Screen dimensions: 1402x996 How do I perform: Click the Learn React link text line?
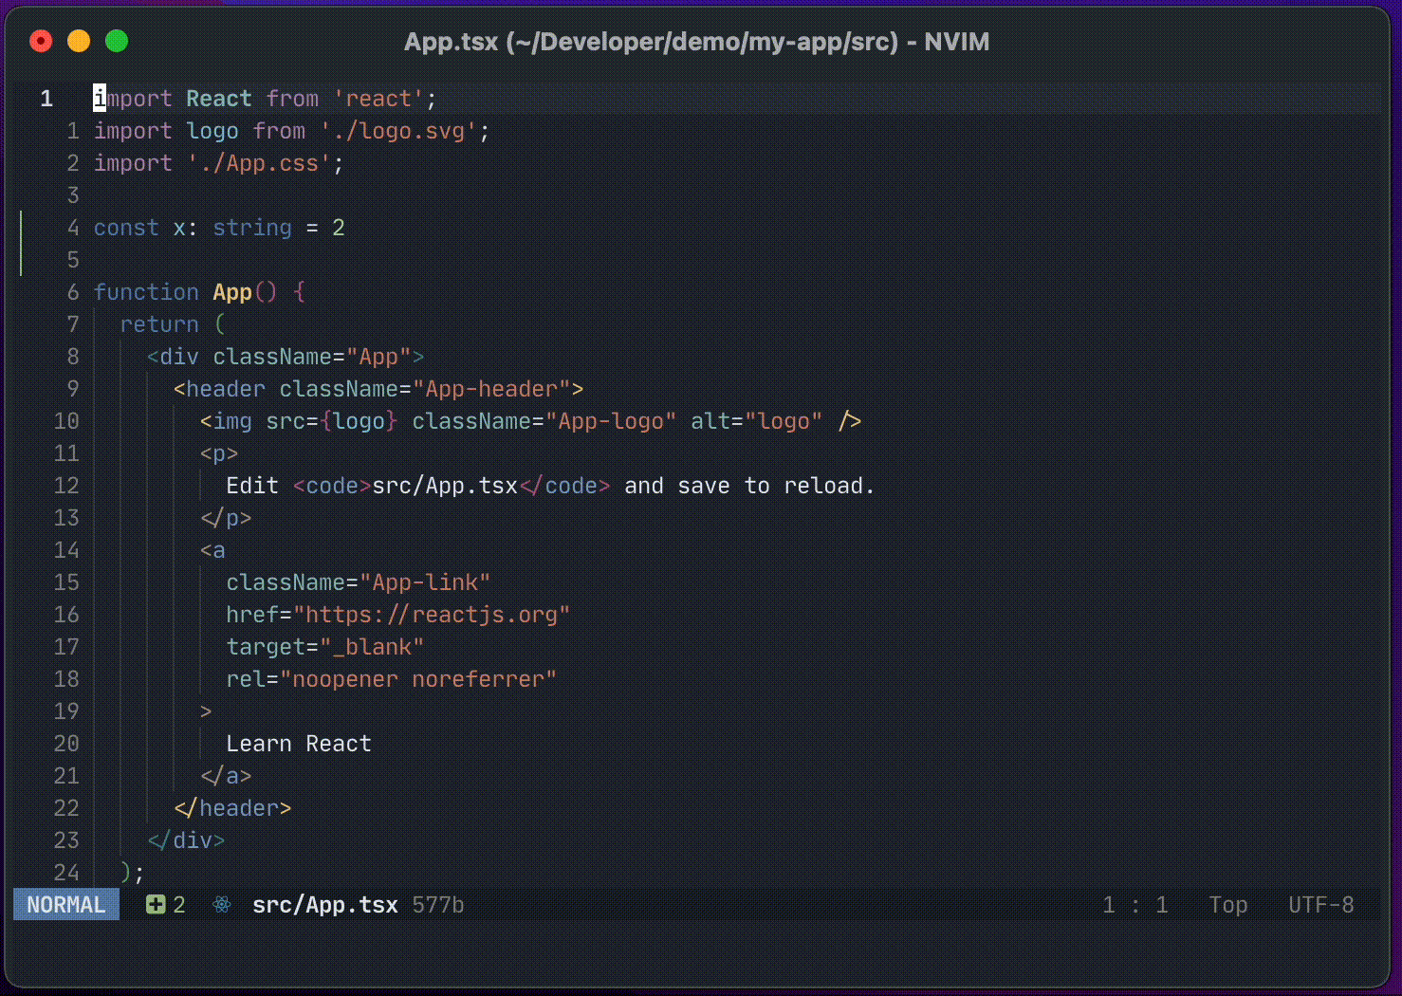click(299, 744)
